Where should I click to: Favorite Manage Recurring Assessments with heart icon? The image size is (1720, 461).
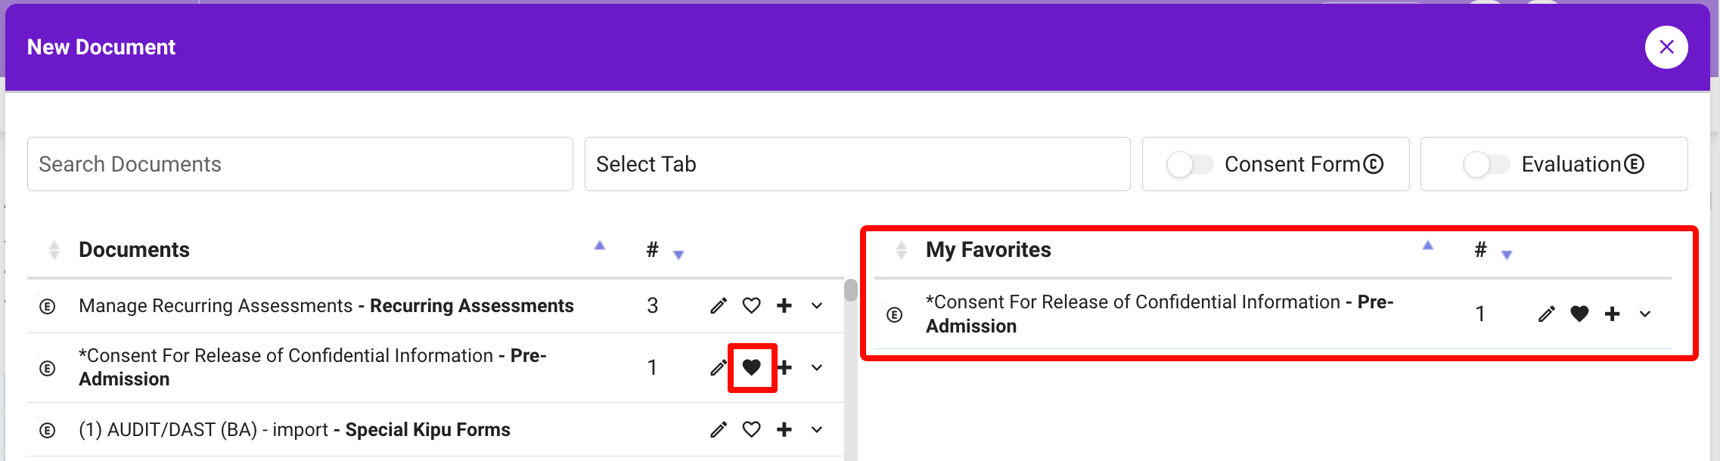pyautogui.click(x=751, y=305)
